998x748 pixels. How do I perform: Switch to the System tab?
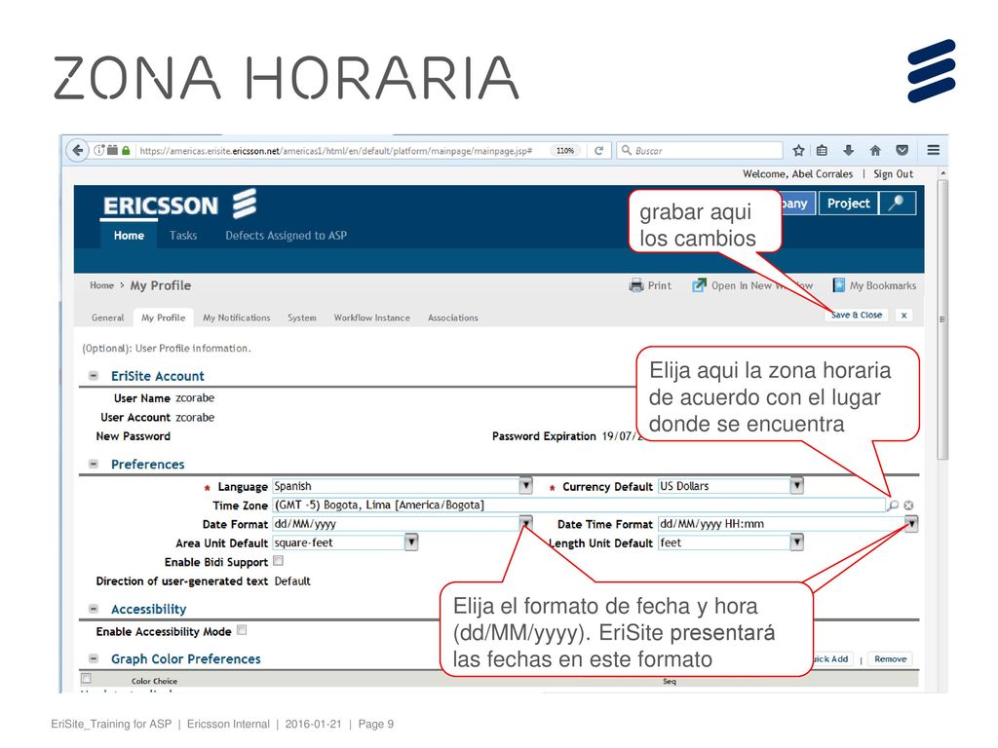(x=302, y=318)
